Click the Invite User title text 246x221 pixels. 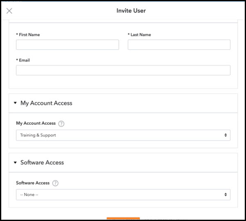point(131,11)
